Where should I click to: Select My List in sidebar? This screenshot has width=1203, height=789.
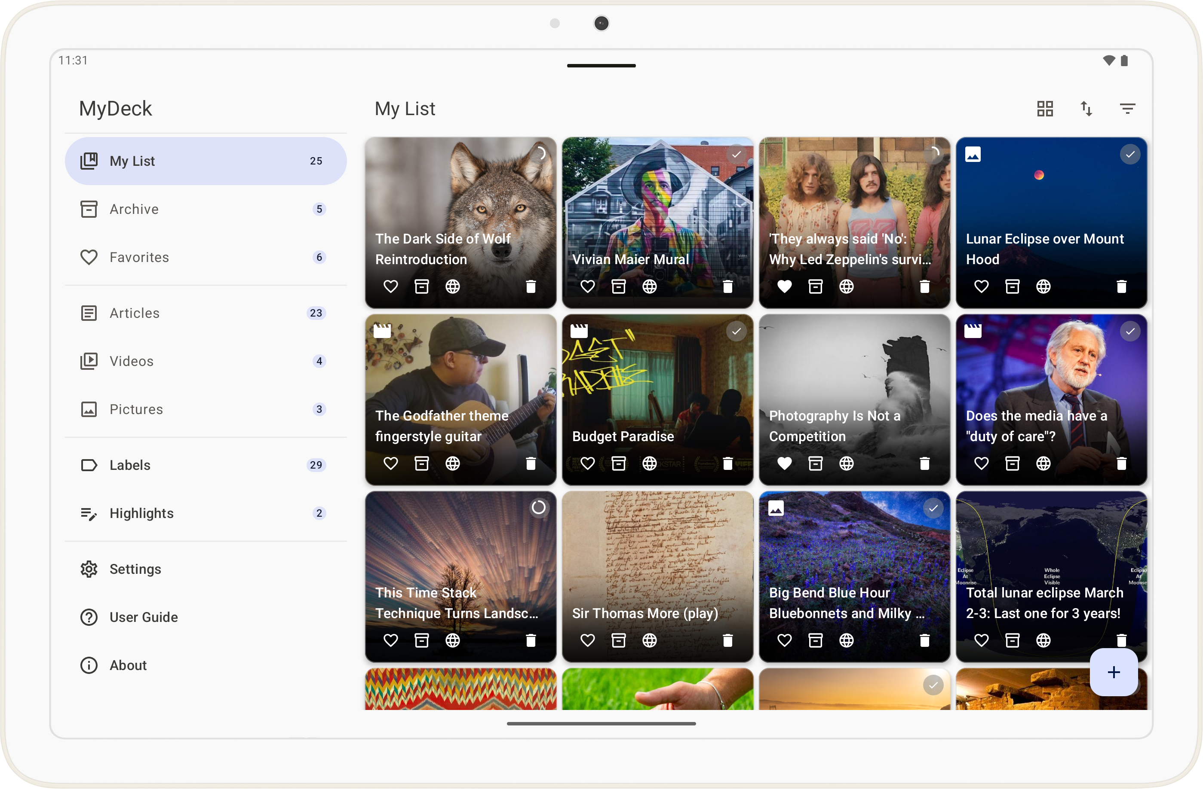point(206,161)
